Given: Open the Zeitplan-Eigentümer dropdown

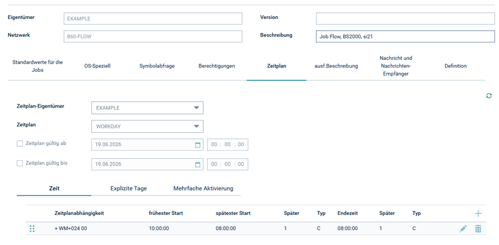Looking at the screenshot, I should [147, 108].
